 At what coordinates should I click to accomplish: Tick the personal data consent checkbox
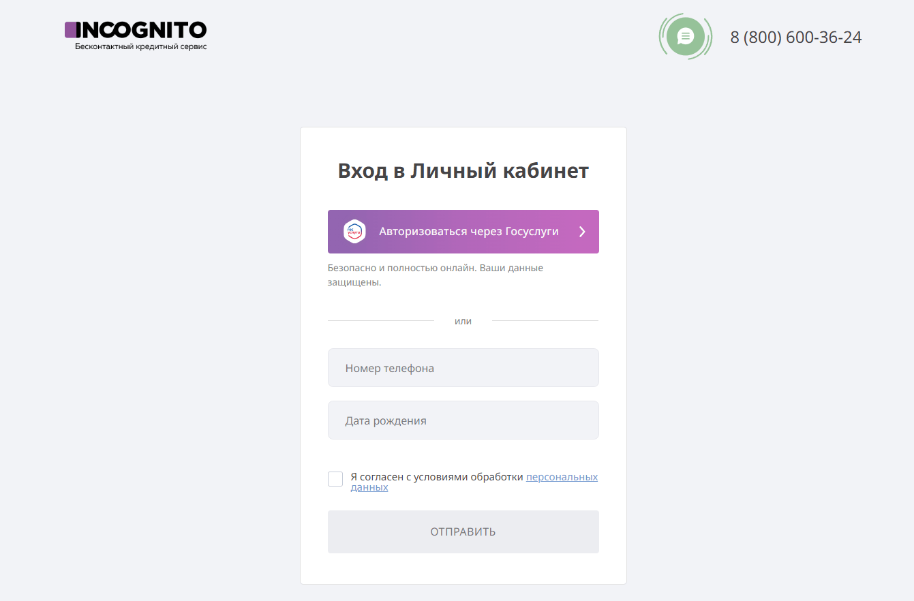point(335,479)
